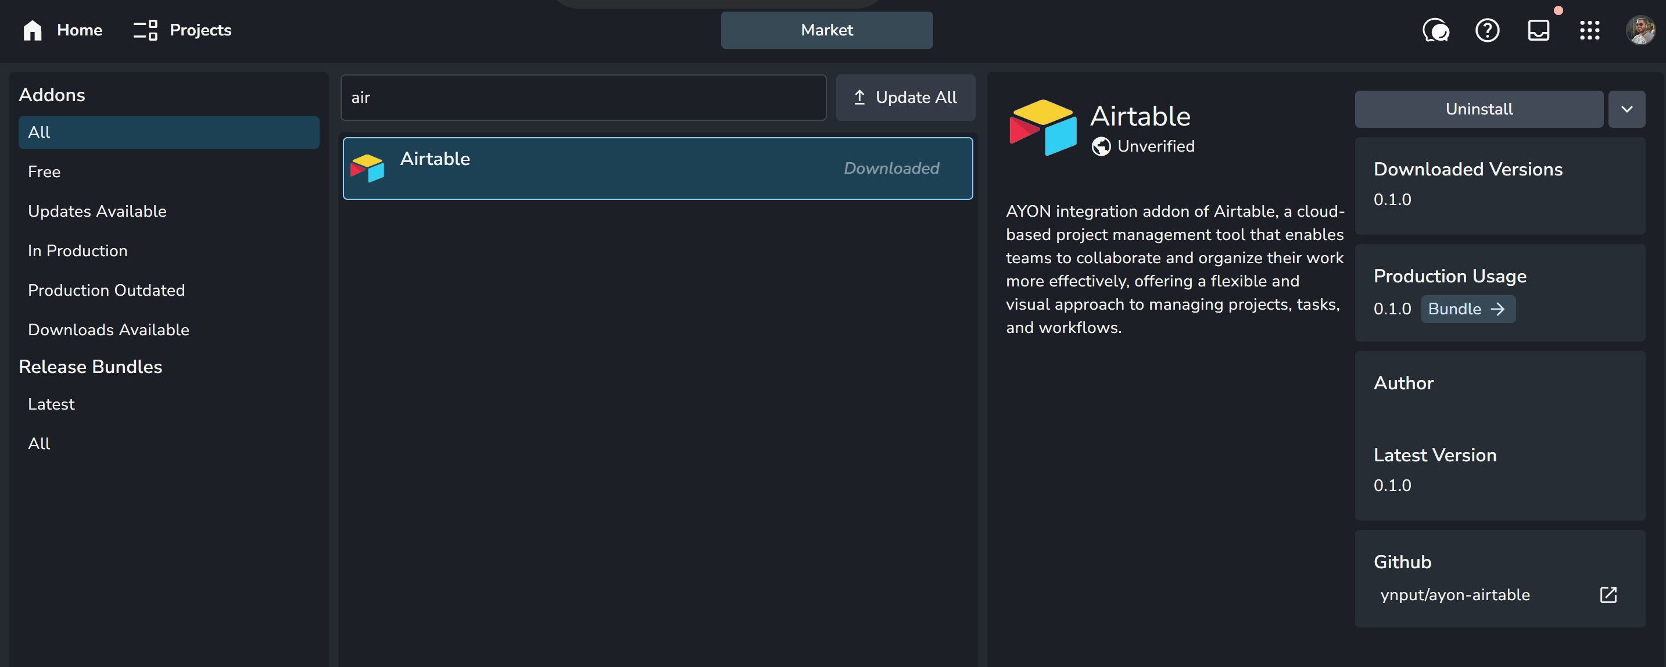Select the Free addons filter
The image size is (1666, 667).
pyautogui.click(x=169, y=172)
